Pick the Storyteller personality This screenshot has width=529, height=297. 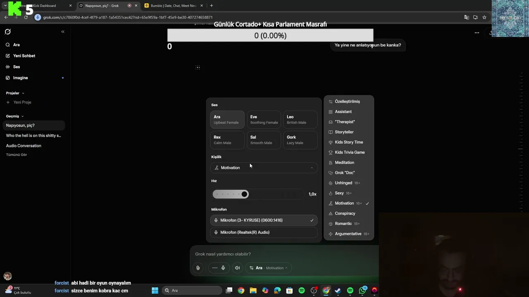[x=349, y=132]
